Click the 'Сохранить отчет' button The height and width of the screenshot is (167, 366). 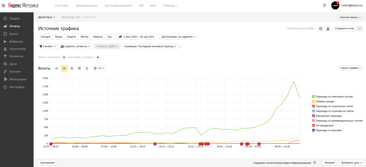tap(345, 29)
